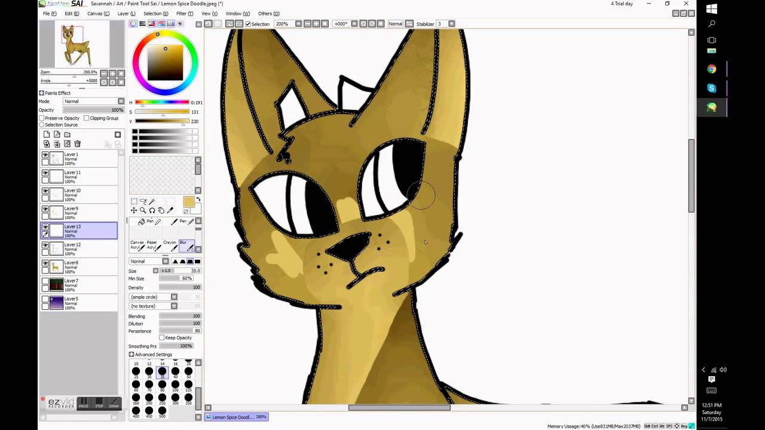Hide Layer1 visibility eye
Screen dimensions: 765x430
tap(45, 155)
